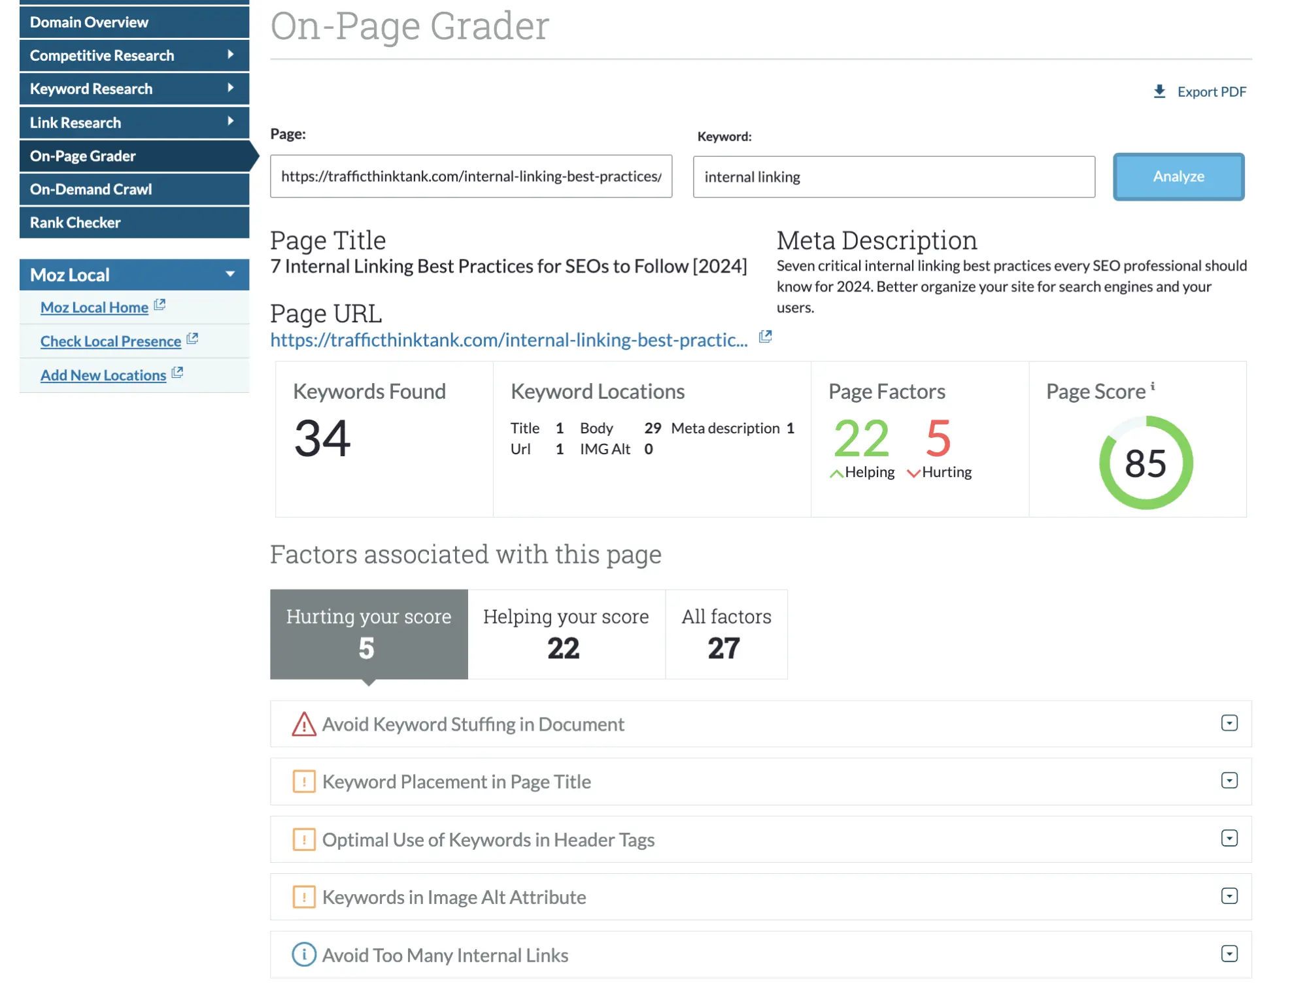Screen dimensions: 1307x1004
Task: Click the trafficthinktank Page URL hyperlink
Action: (x=509, y=340)
